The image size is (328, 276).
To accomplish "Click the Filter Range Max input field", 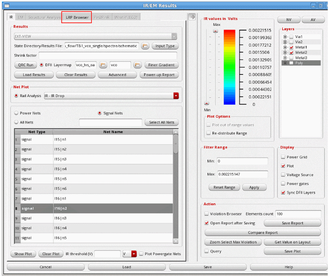I will tap(242, 174).
